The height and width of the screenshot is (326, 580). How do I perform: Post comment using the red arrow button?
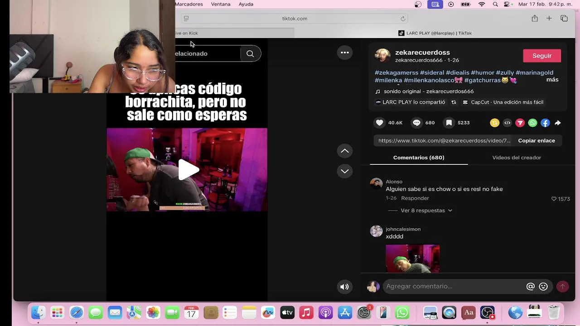(x=562, y=286)
